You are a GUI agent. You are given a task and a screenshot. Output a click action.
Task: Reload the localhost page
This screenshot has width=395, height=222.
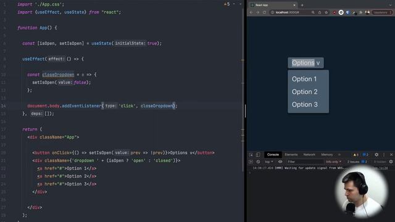pyautogui.click(x=264, y=12)
